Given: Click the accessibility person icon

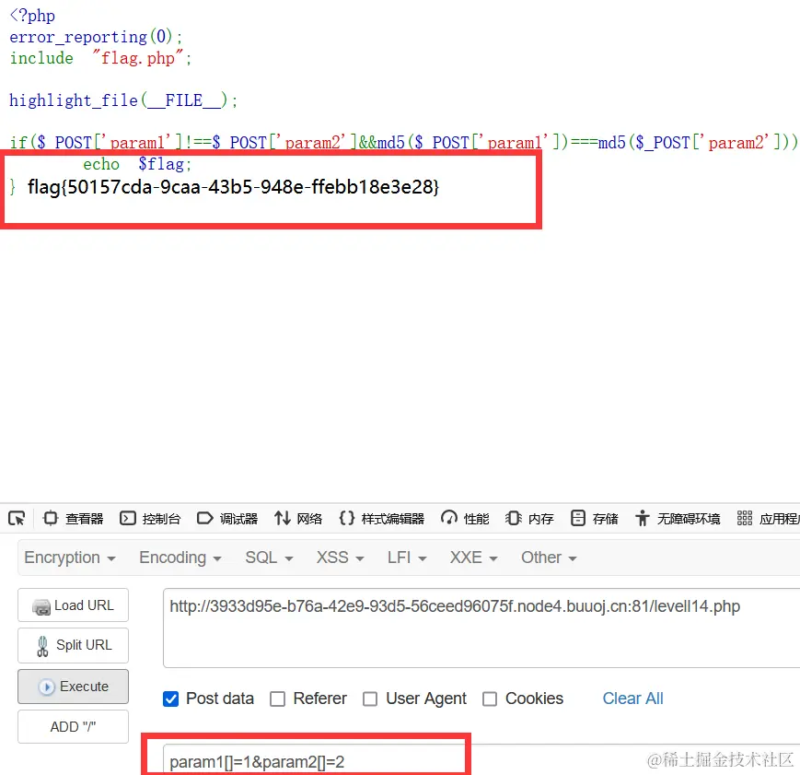Looking at the screenshot, I should point(643,518).
